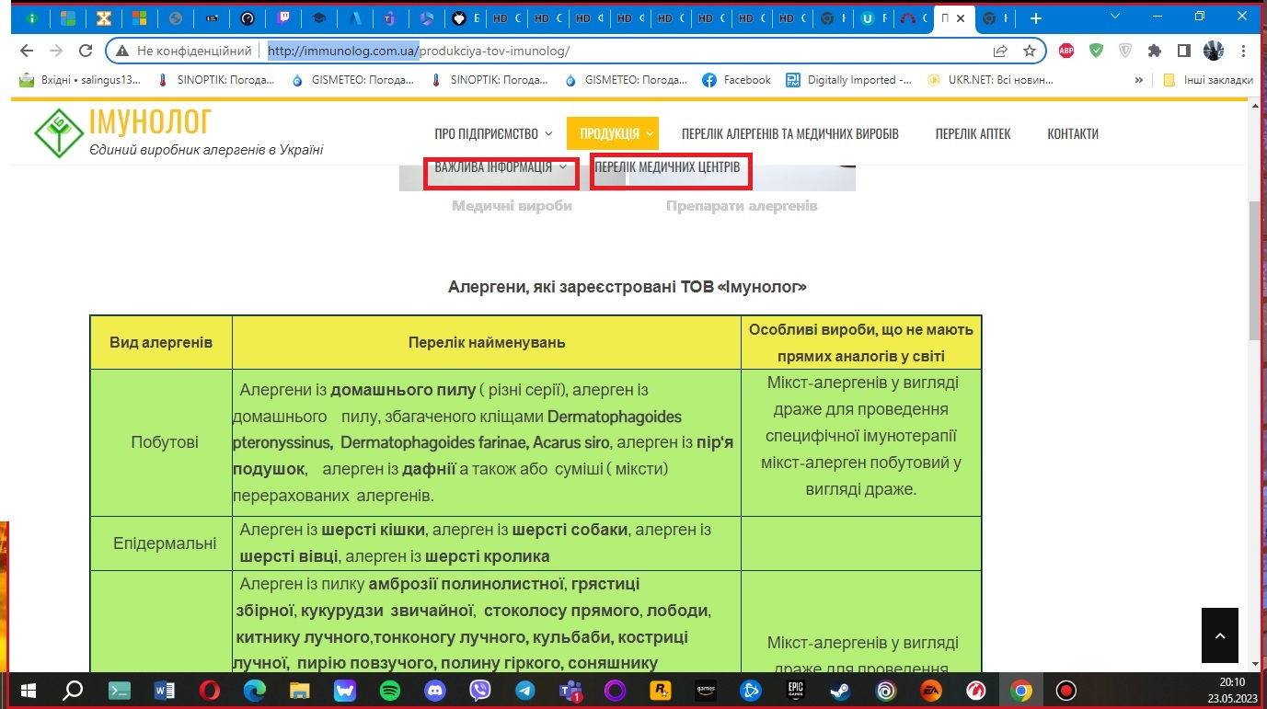Toggle the browser side panel

[x=1184, y=51]
